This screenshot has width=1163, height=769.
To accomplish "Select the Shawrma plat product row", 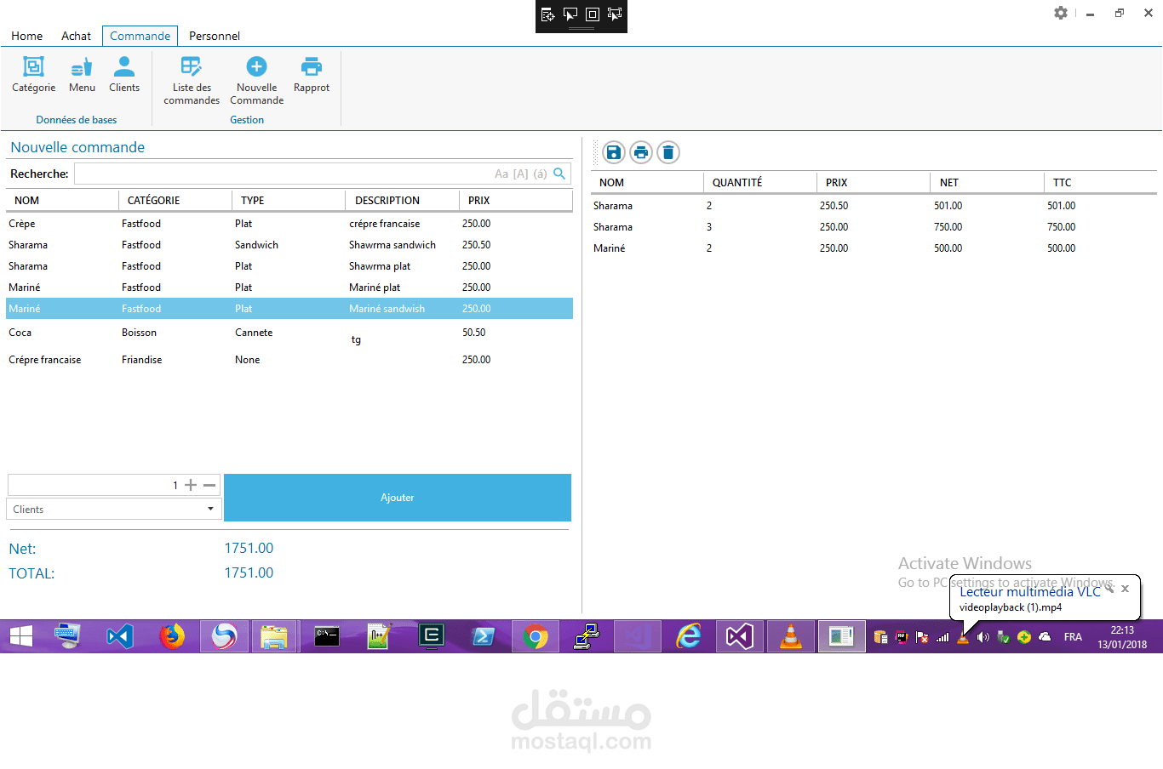I will coord(289,266).
